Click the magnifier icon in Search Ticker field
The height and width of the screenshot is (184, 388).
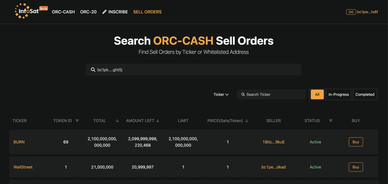tap(243, 94)
